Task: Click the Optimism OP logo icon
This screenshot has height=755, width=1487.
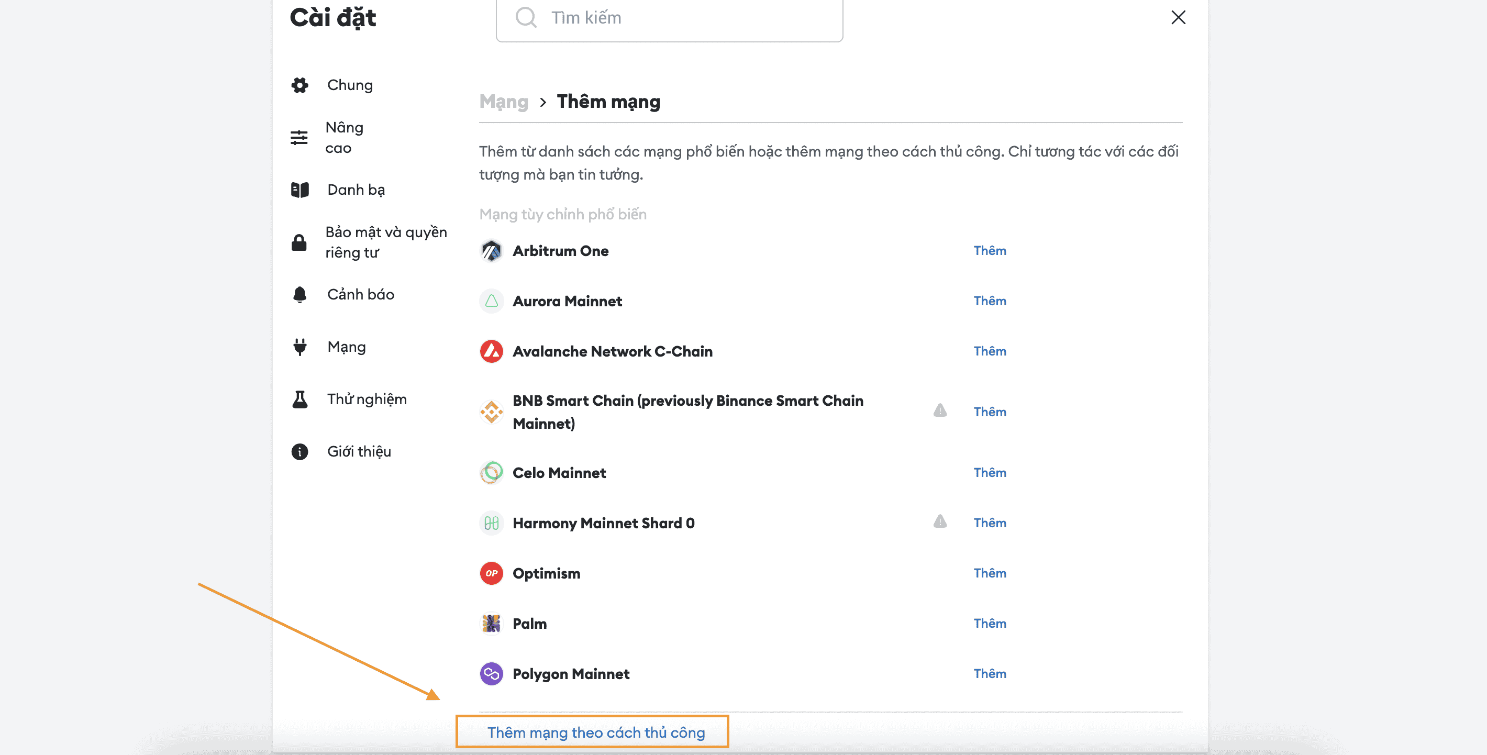Action: point(491,573)
